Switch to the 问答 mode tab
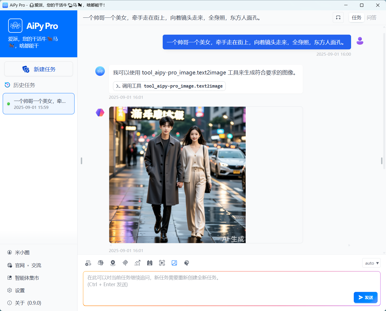Viewport: 386px width, 311px height. click(x=371, y=18)
